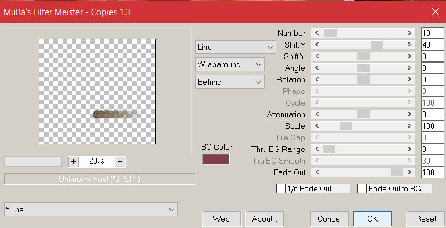Viewport: 446px width, 228px height.
Task: Click the Web button
Action: click(222, 219)
